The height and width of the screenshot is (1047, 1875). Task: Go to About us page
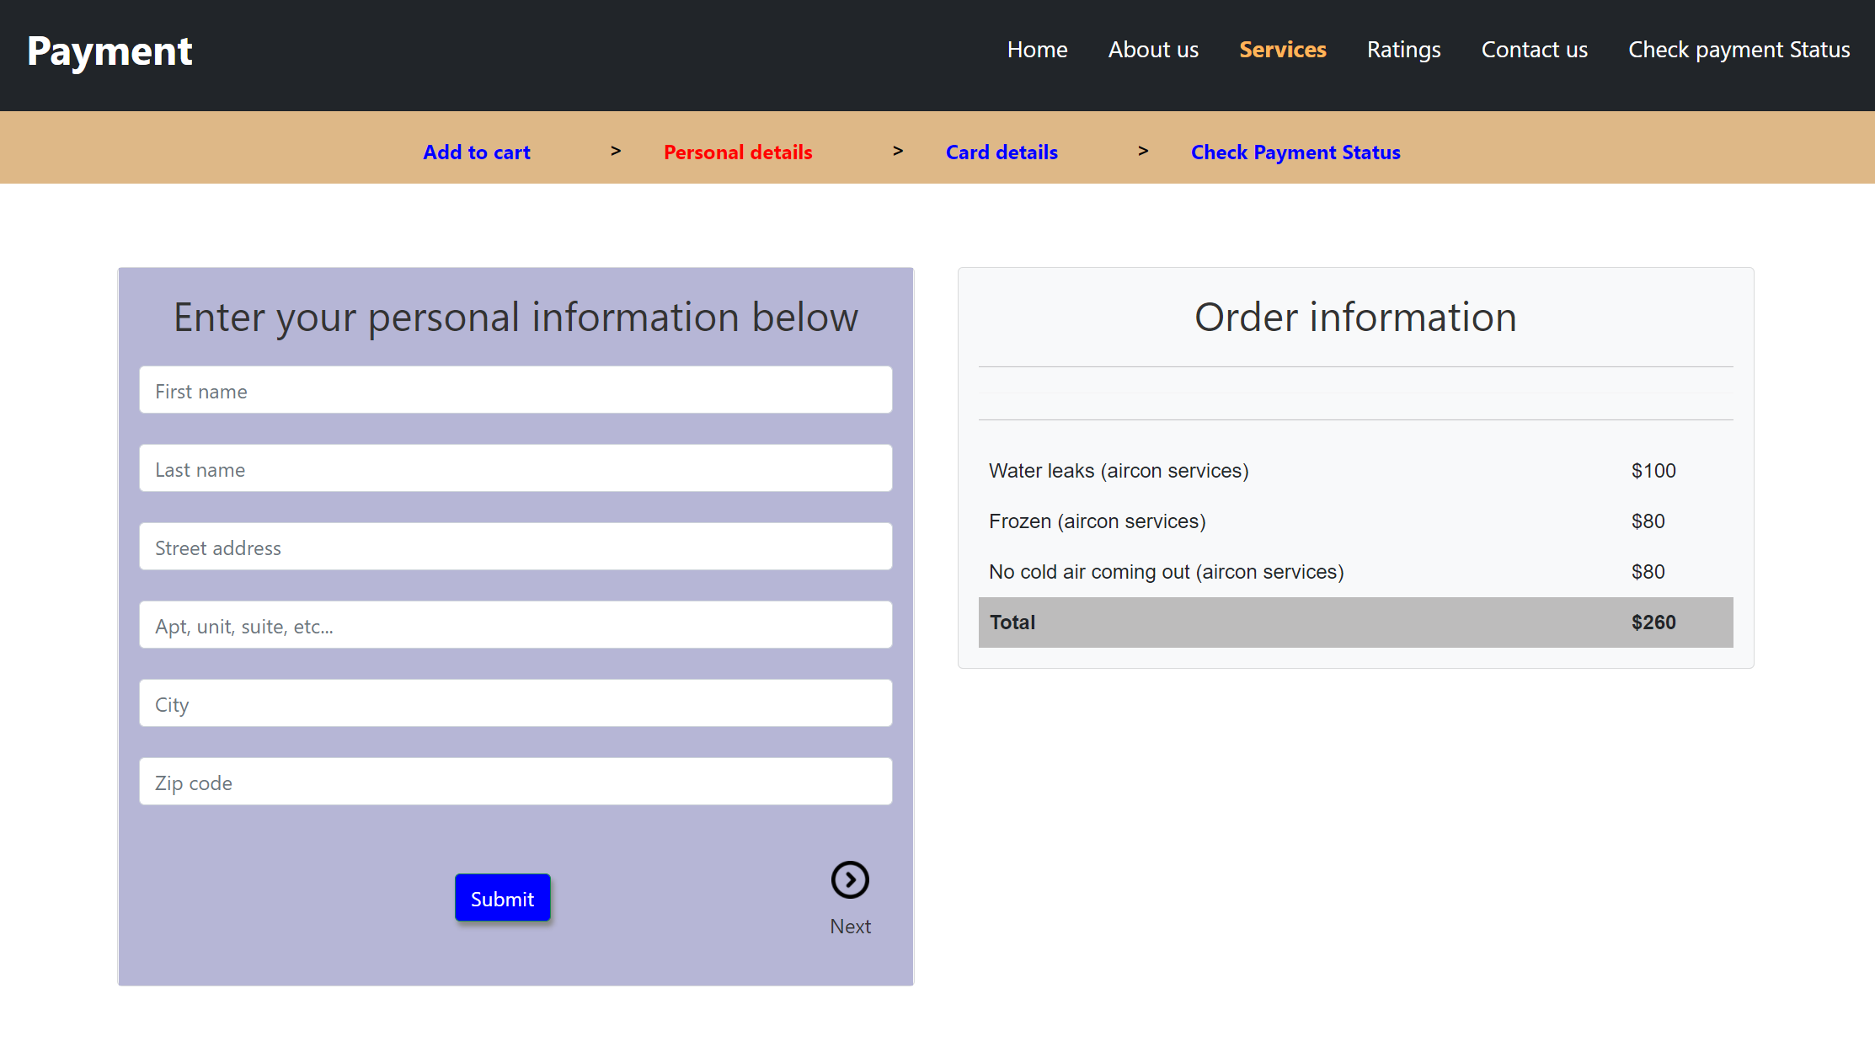[x=1153, y=50]
